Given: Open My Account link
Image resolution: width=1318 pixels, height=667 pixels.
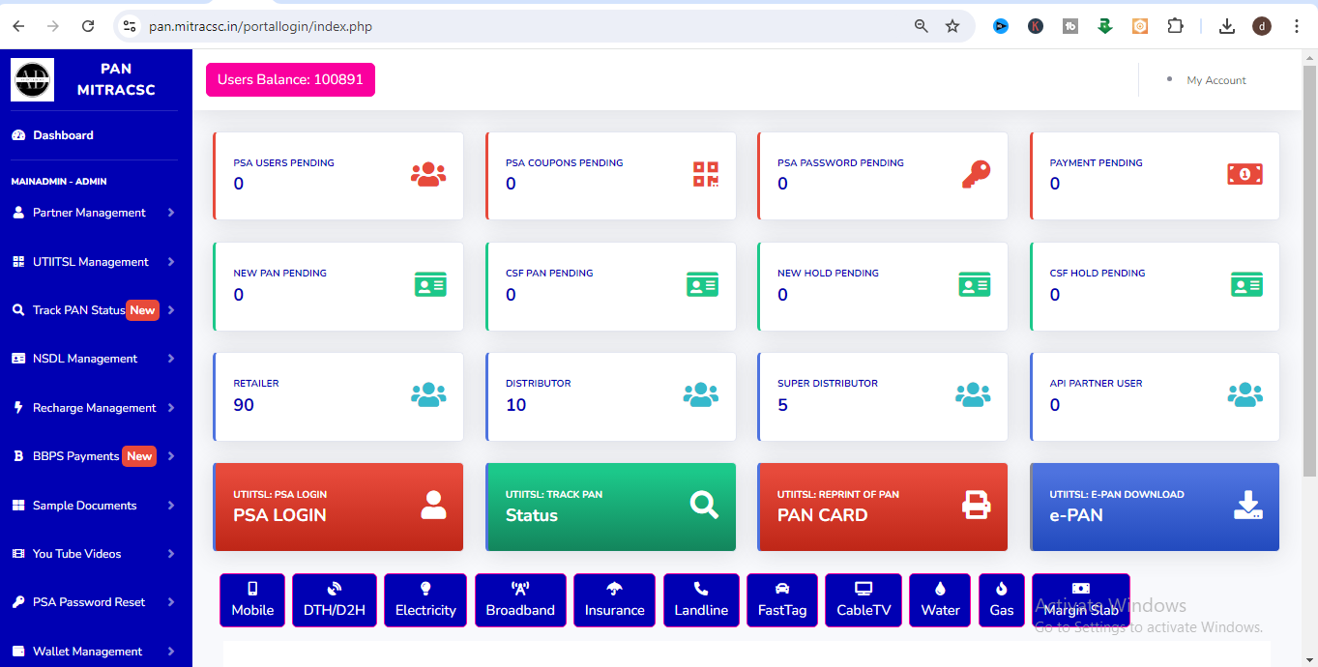Looking at the screenshot, I should (x=1216, y=80).
